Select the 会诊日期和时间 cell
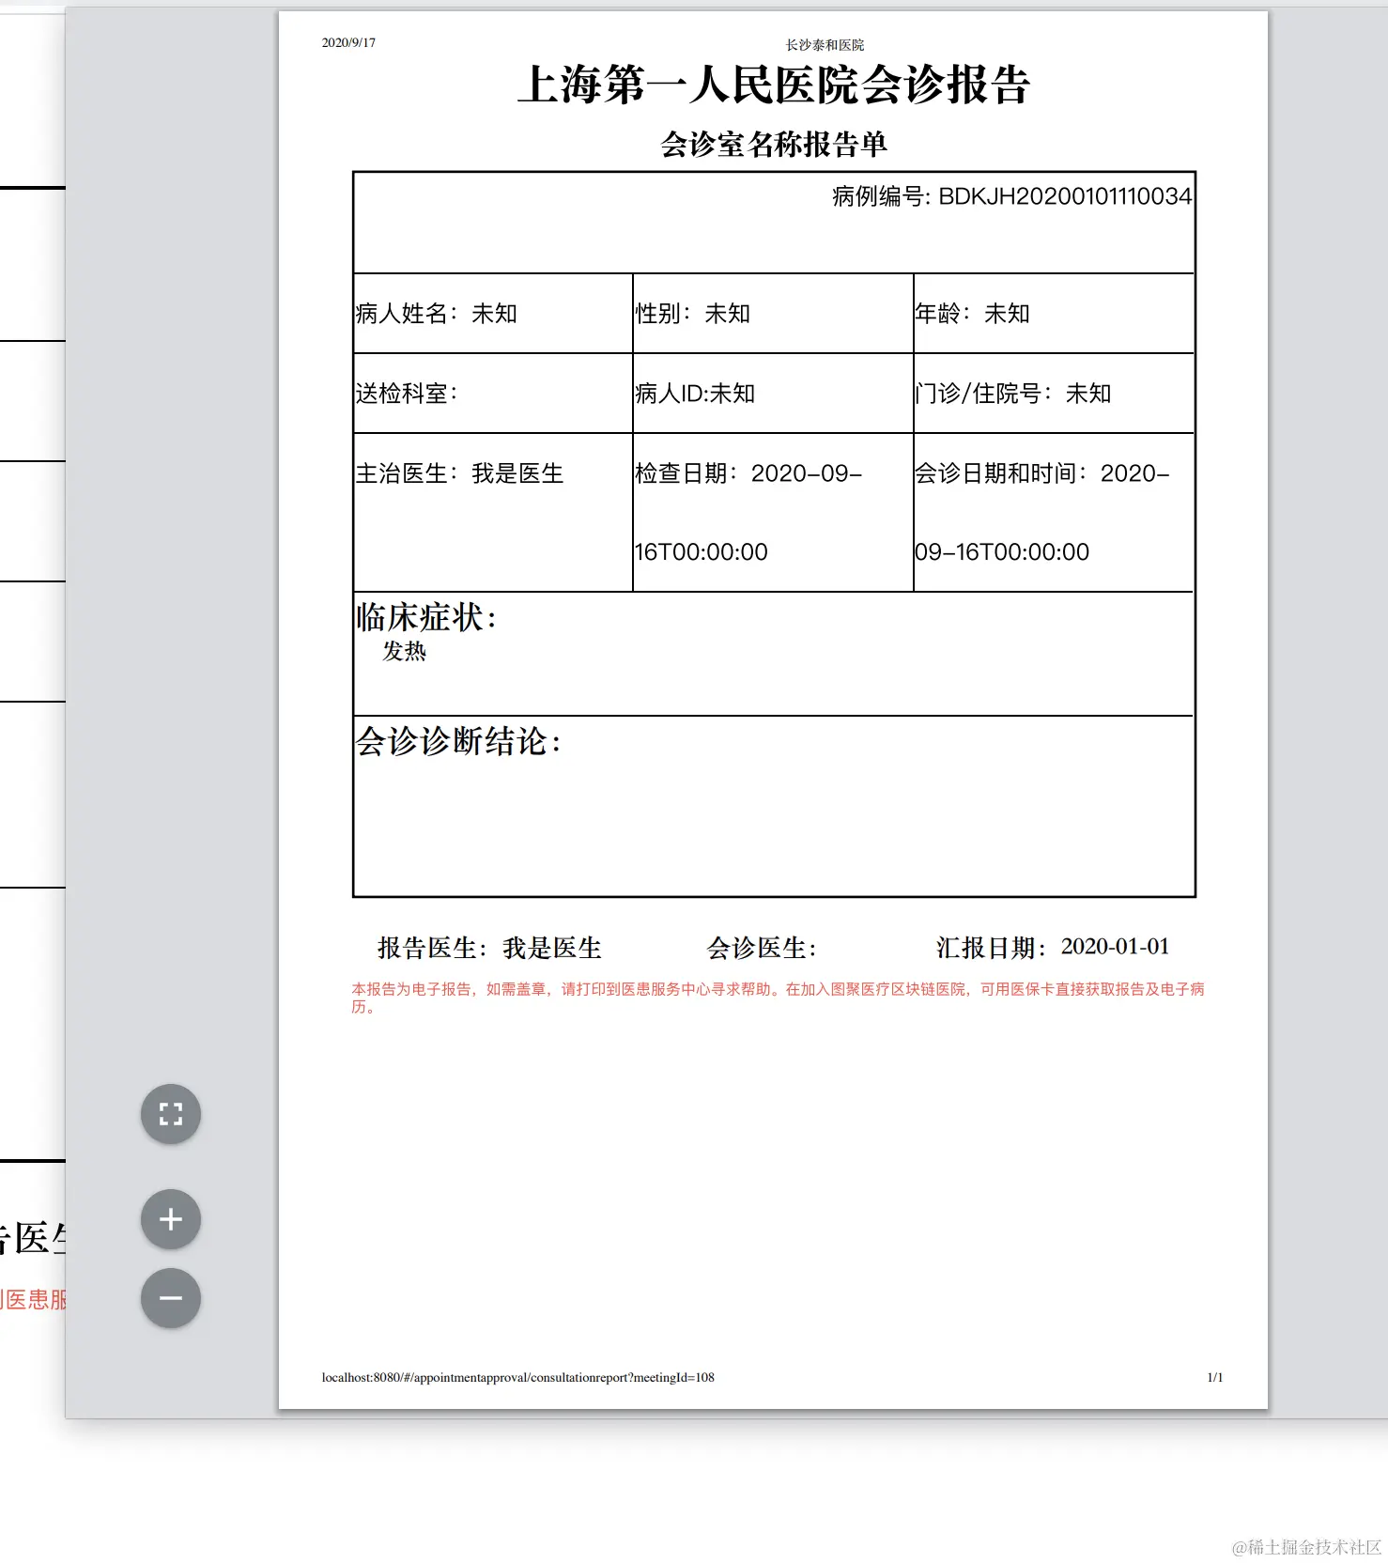The width and height of the screenshot is (1388, 1563). pos(1054,513)
